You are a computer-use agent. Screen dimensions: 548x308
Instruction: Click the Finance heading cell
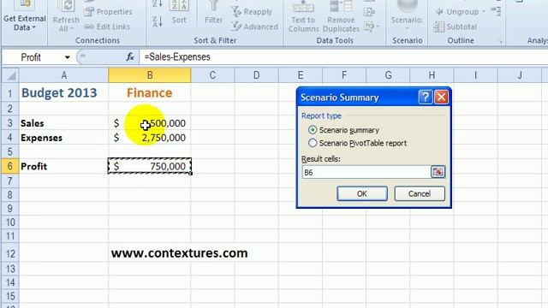pyautogui.click(x=150, y=93)
